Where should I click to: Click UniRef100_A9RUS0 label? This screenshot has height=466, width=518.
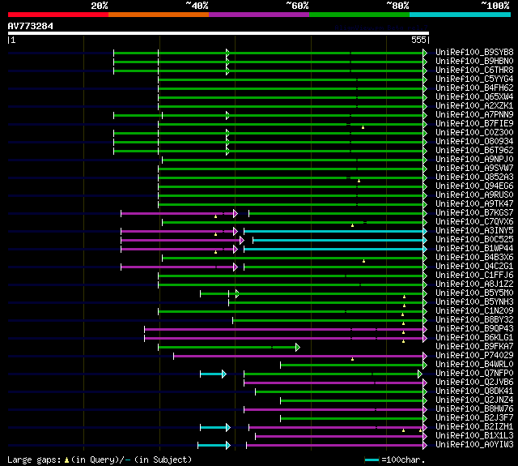pyautogui.click(x=474, y=195)
